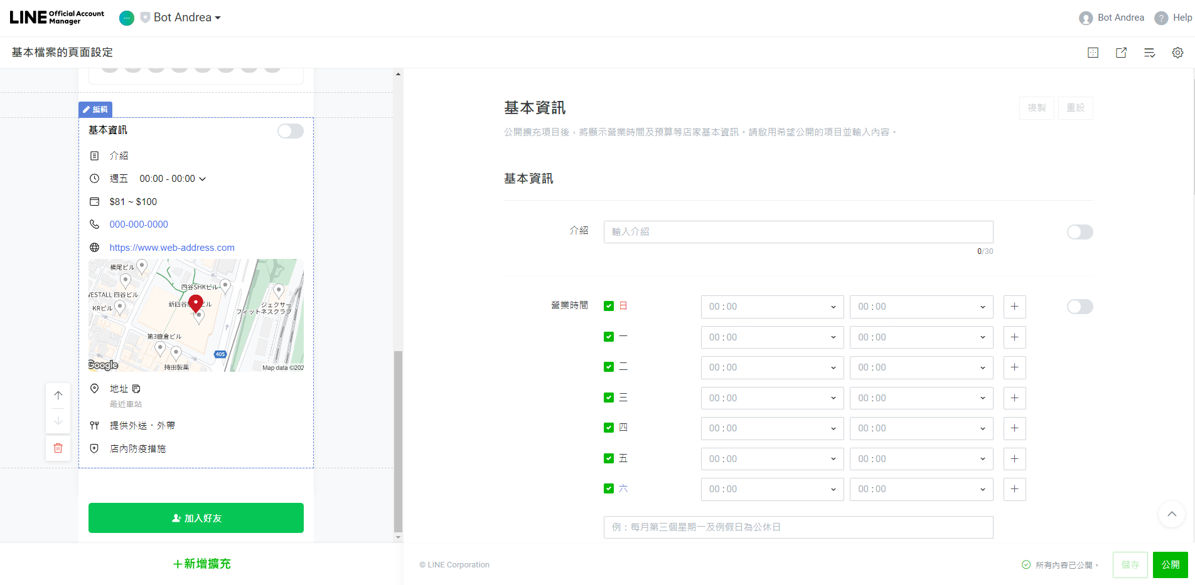Open page preview in new window icon
This screenshot has height=585, width=1195.
(x=1121, y=53)
